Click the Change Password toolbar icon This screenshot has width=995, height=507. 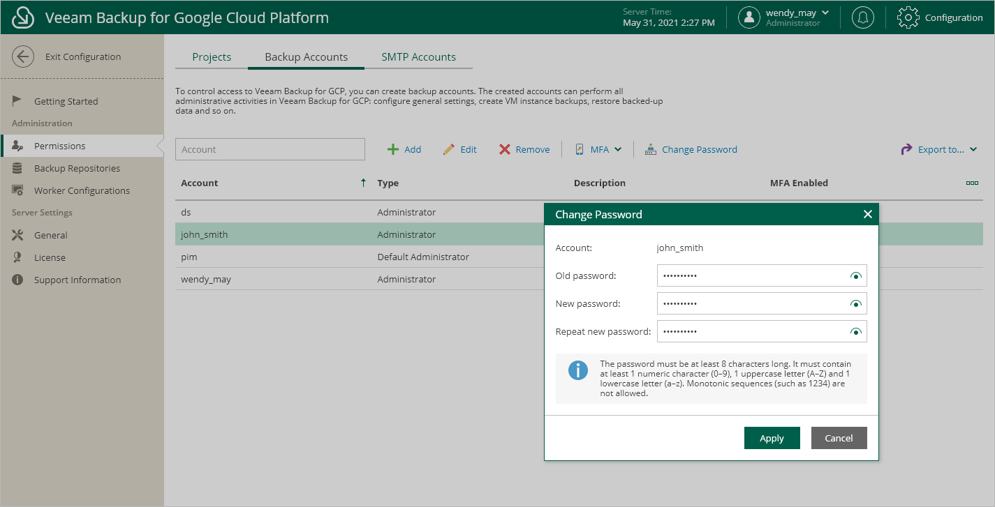(x=651, y=149)
